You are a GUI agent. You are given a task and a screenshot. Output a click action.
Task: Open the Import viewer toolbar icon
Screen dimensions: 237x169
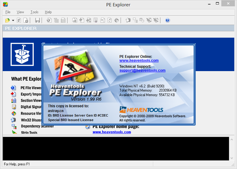[82, 20]
